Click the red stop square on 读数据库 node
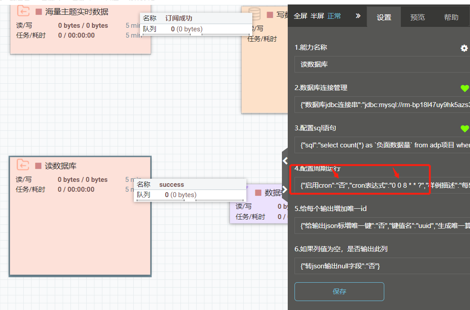 tap(39, 166)
